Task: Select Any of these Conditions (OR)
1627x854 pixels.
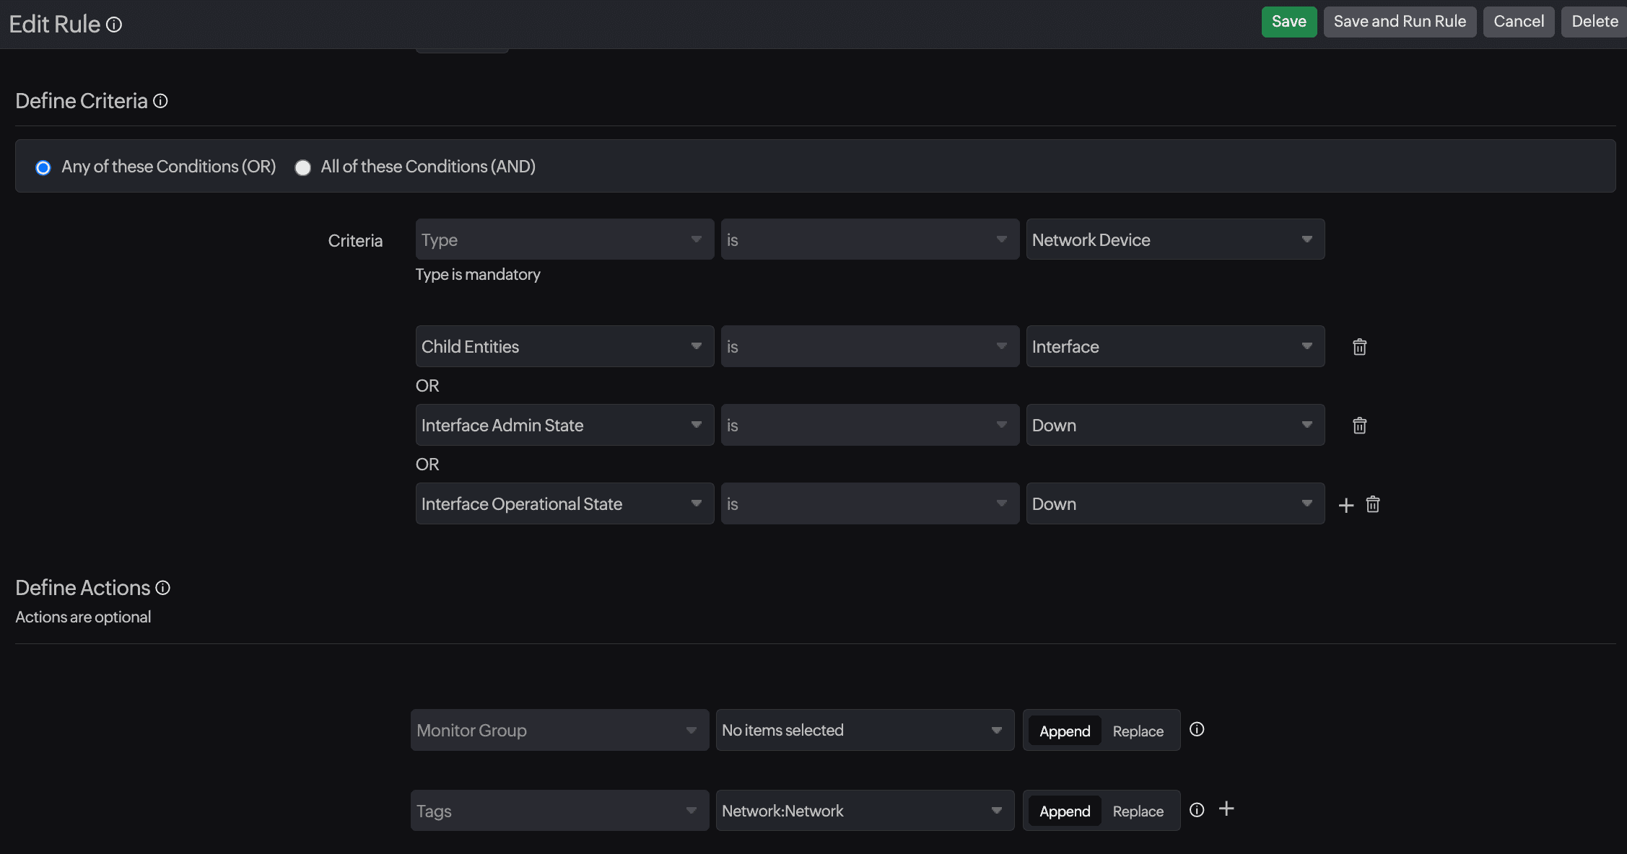Action: [x=43, y=167]
